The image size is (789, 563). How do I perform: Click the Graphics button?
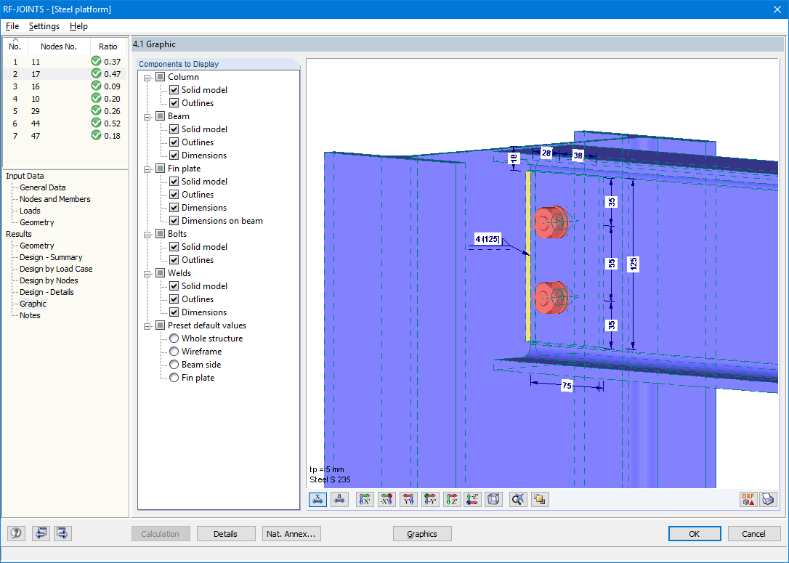pos(421,534)
